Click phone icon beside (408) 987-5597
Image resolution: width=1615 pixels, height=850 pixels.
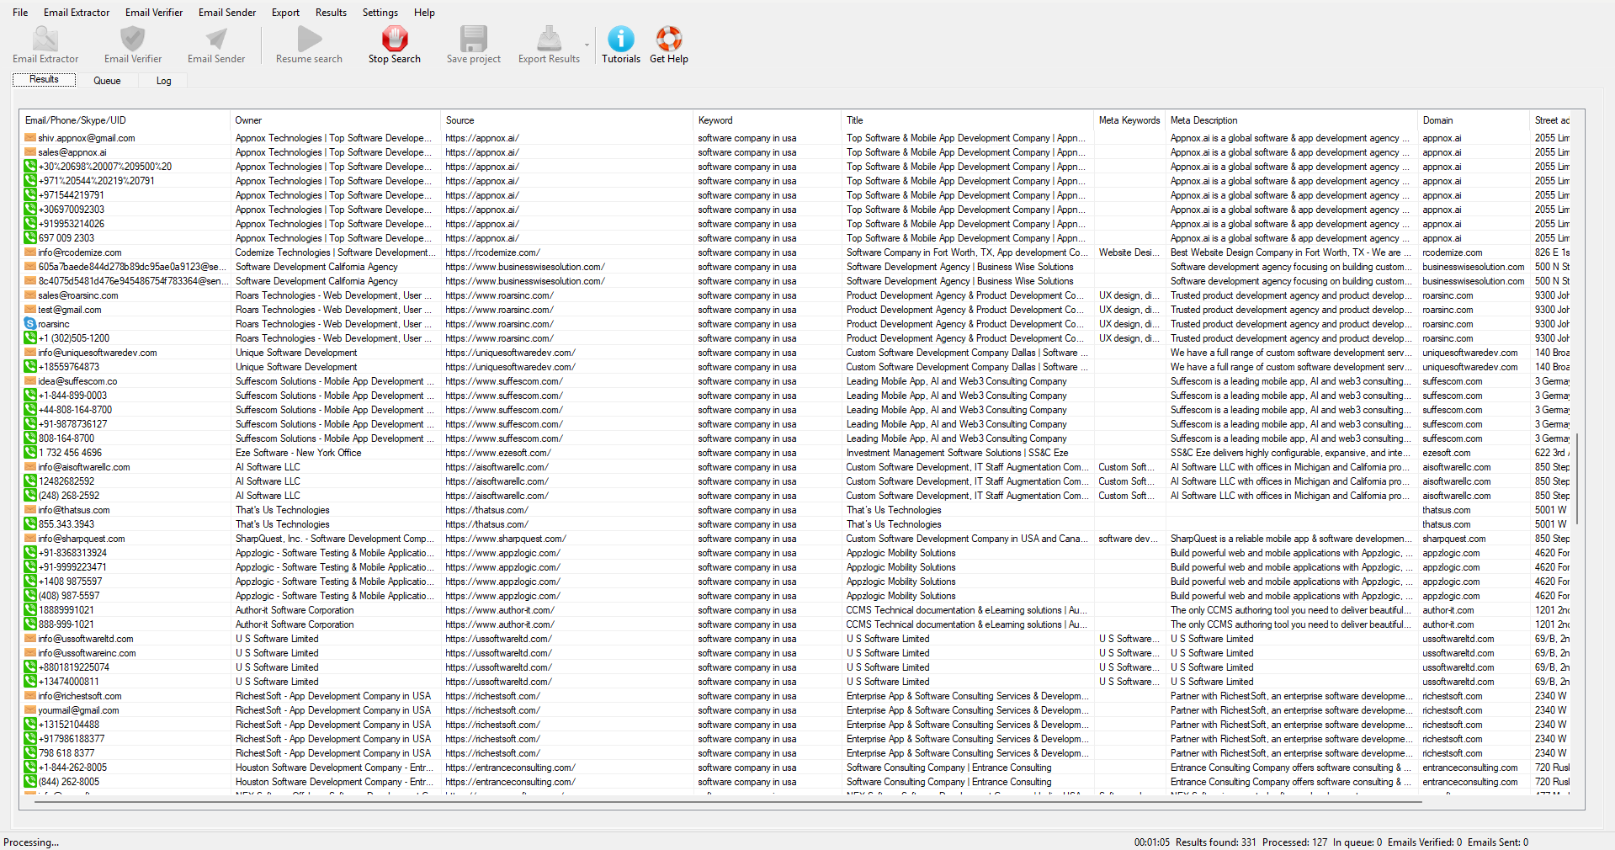(29, 596)
